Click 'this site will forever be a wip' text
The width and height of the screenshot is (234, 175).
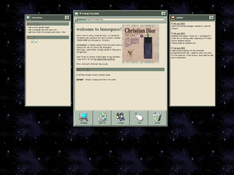click(x=92, y=64)
